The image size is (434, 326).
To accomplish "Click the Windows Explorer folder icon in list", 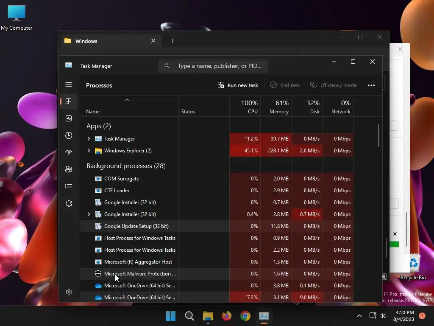I will pos(98,151).
